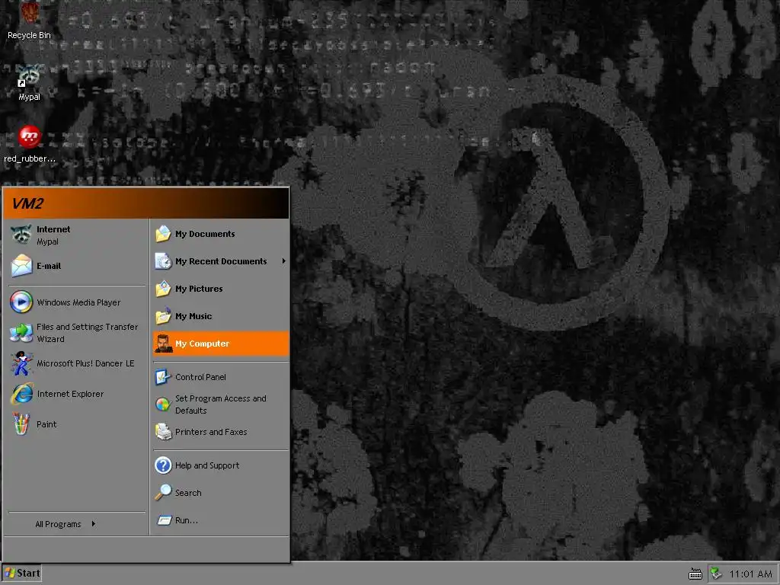780x585 pixels.
Task: Click the My Pictures folder icon
Action: coord(163,289)
